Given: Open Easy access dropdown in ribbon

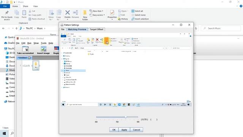Looking at the screenshot, I should pyautogui.click(x=97, y=15).
